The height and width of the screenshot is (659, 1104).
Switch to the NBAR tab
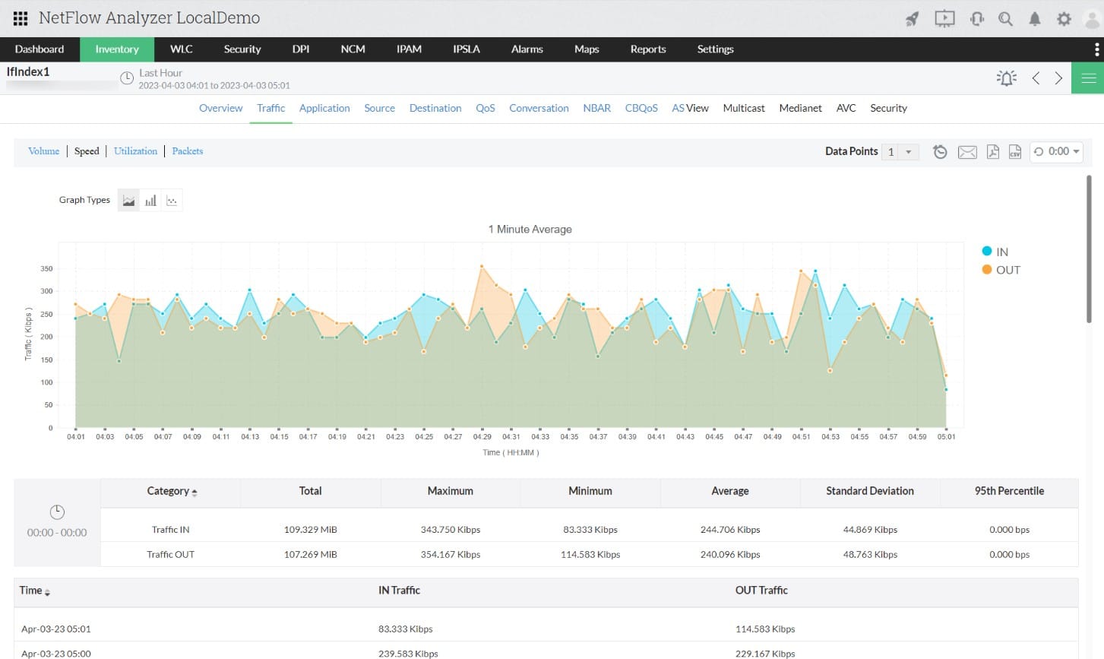tap(597, 109)
